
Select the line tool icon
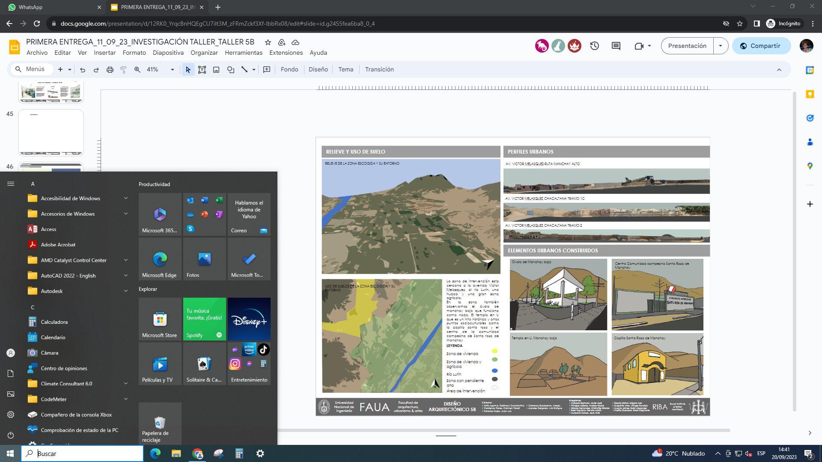click(244, 69)
